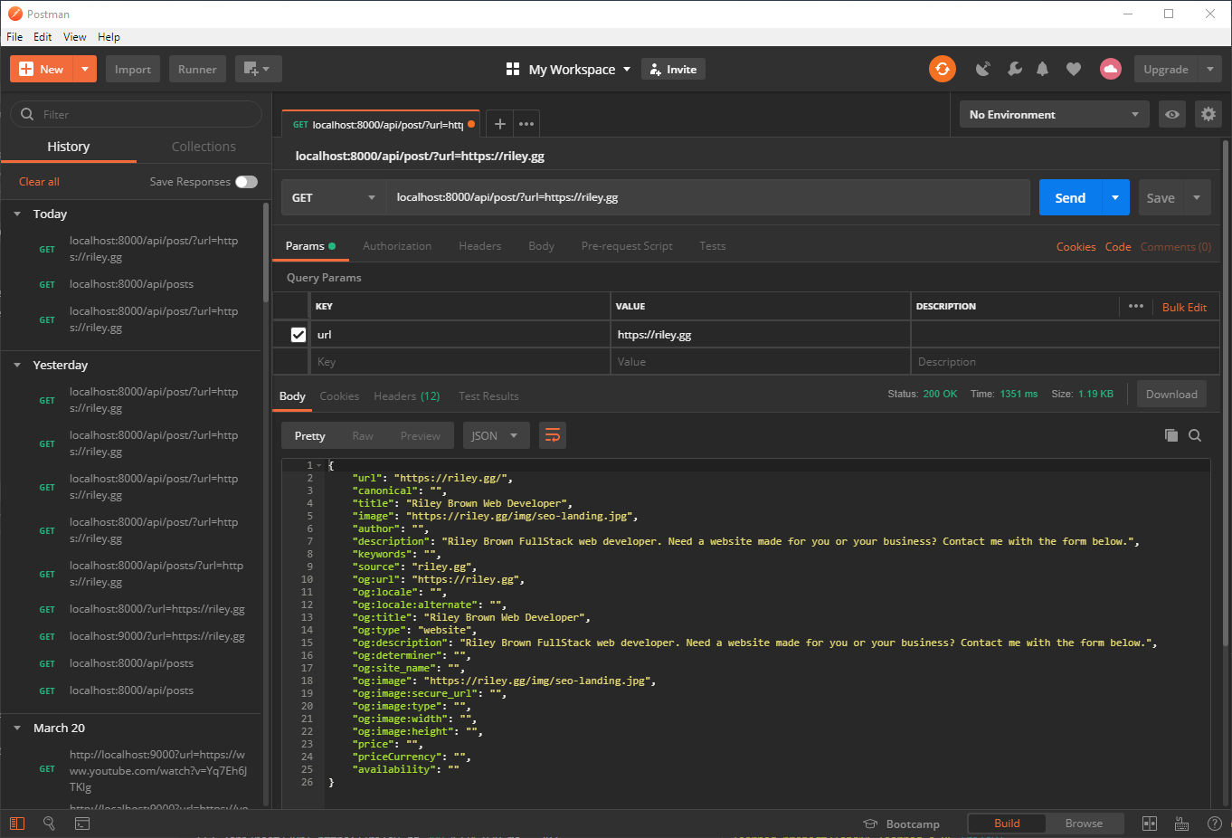Screen dimensions: 1232x838
Task: Switch to Build mode
Action: 1007,824
